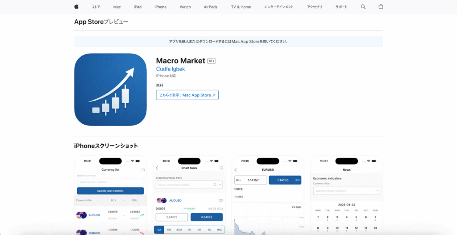Click the iPhone対応 label

[x=166, y=76]
